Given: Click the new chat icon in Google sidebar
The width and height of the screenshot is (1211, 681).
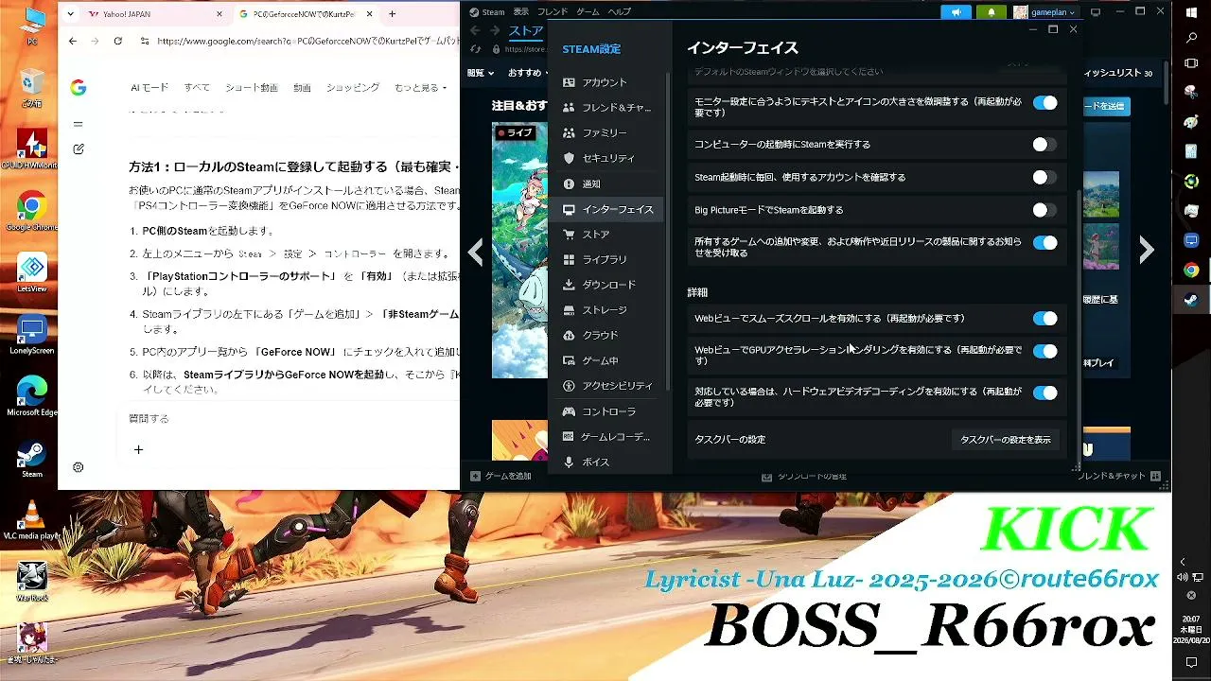Looking at the screenshot, I should (x=79, y=148).
